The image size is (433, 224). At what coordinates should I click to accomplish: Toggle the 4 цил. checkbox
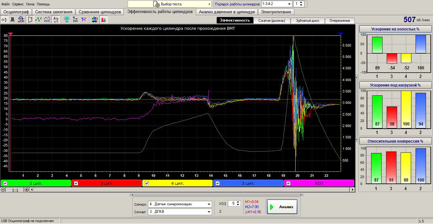(147, 183)
